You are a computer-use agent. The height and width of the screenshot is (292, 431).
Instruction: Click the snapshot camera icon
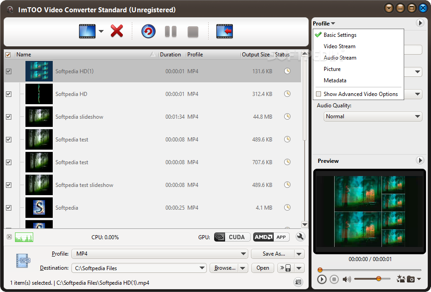[411, 279]
